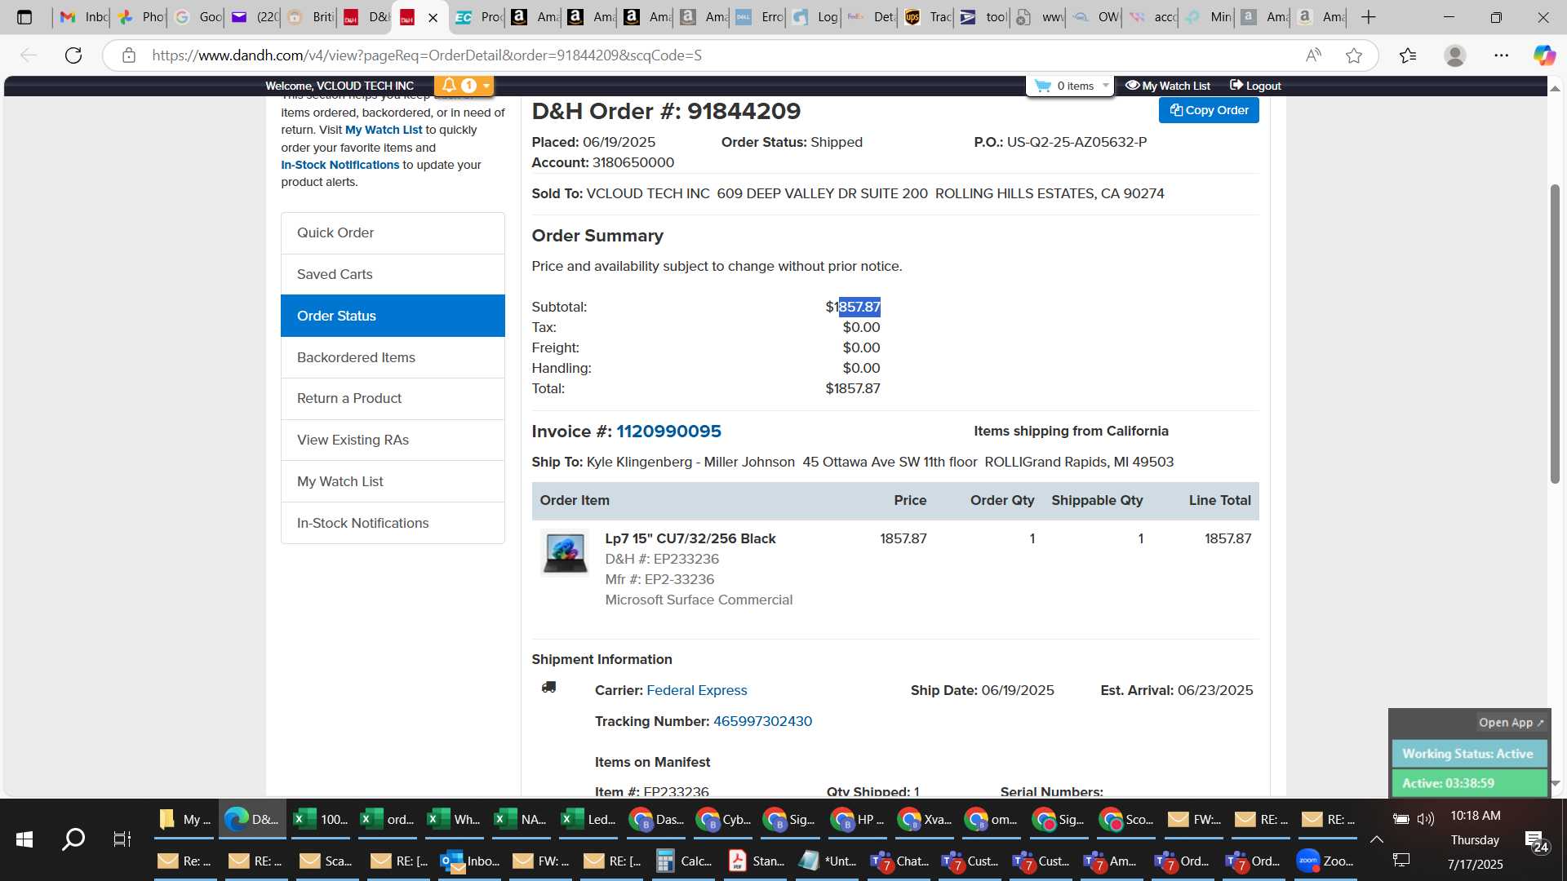The image size is (1567, 881).
Task: Expand the notification dropdown arrow
Action: (486, 86)
